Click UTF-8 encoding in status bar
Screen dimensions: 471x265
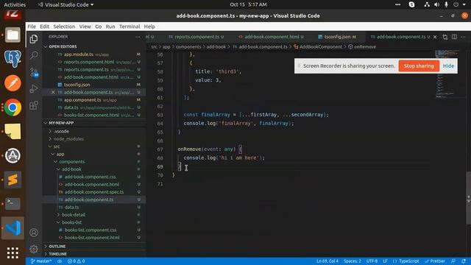tap(372, 261)
